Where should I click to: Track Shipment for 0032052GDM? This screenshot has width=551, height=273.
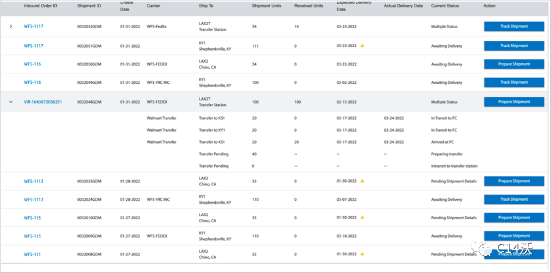[x=514, y=27]
